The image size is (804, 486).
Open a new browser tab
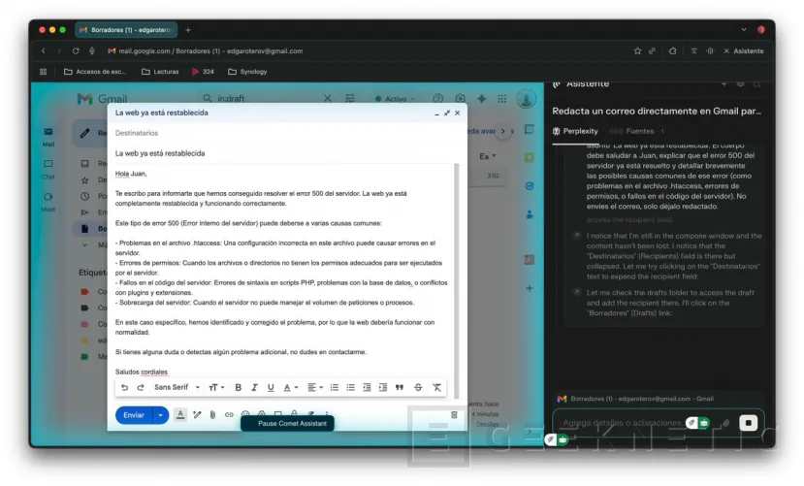[x=188, y=30]
